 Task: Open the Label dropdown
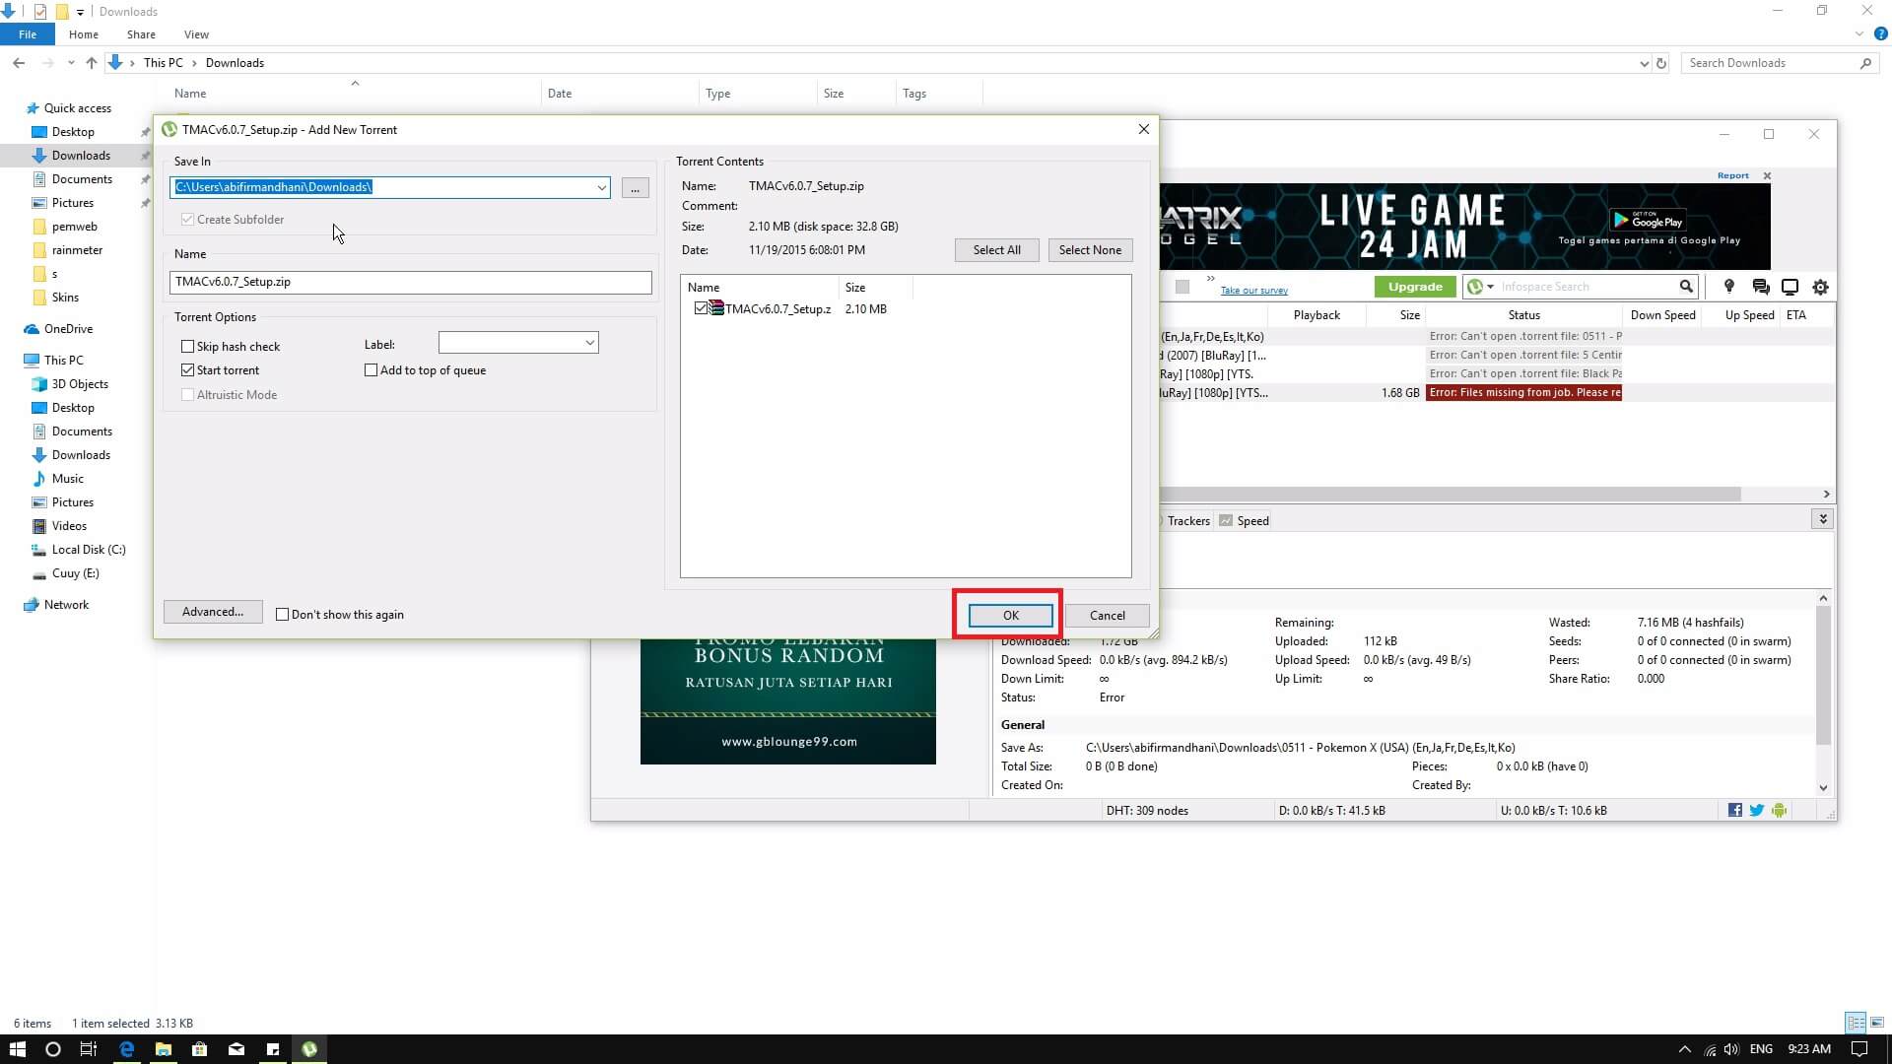[589, 343]
